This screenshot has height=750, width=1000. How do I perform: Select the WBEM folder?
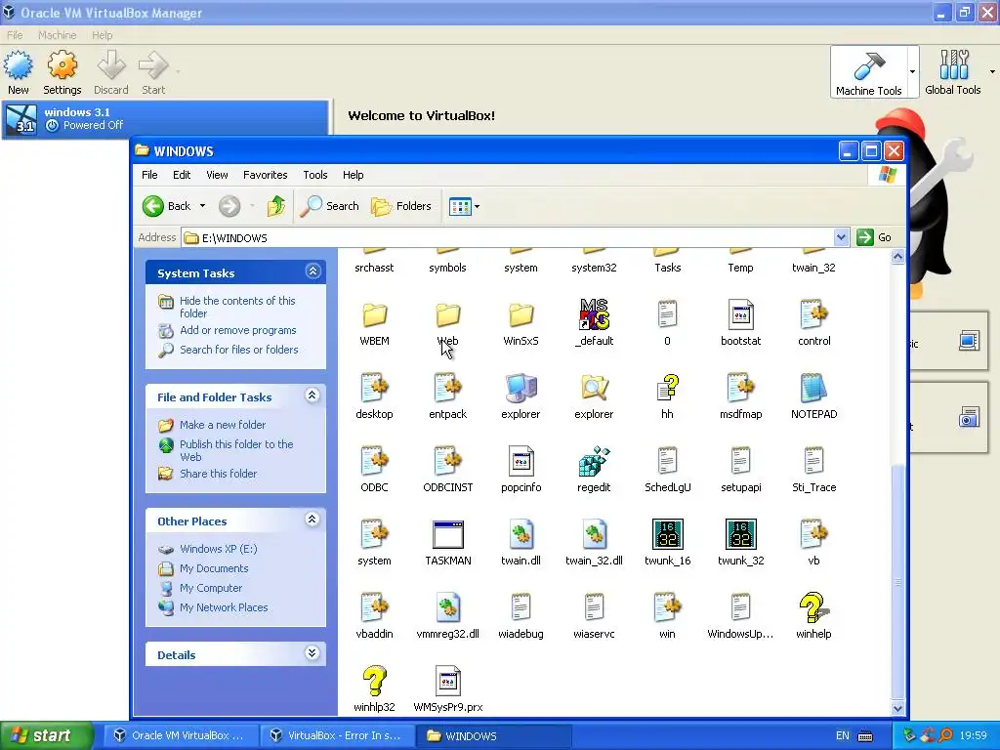374,315
